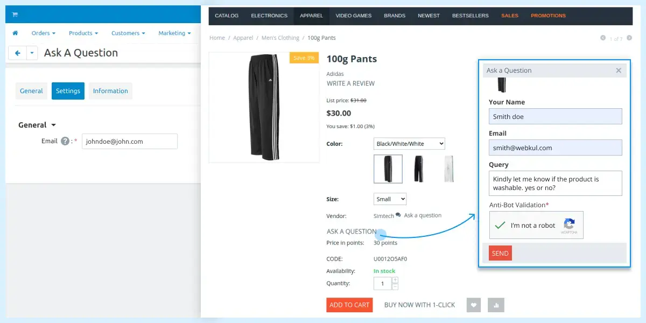Open the Color dropdown Black/White/White
The image size is (646, 323).
pyautogui.click(x=409, y=144)
